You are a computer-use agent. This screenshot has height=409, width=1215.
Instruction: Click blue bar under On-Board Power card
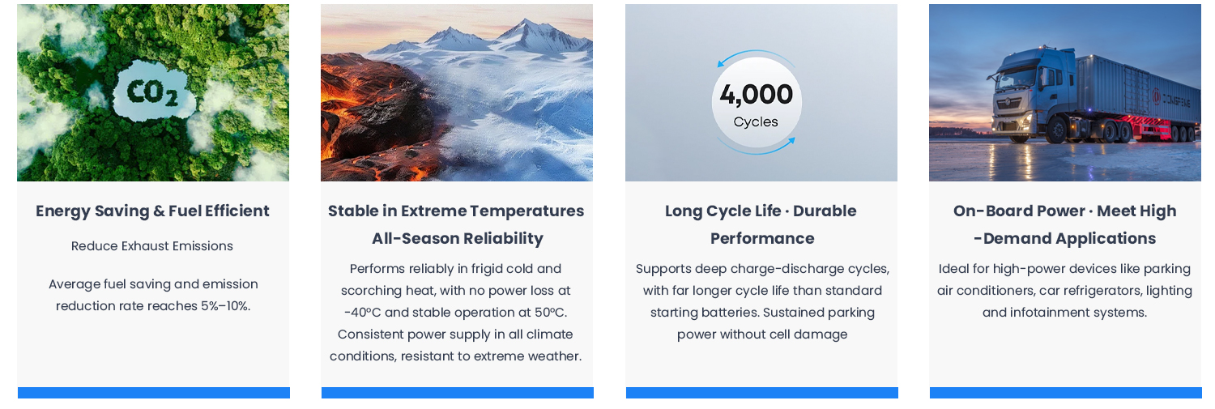tap(1065, 393)
